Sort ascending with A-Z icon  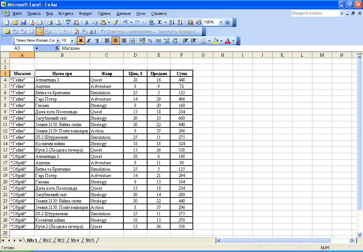pos(172,22)
